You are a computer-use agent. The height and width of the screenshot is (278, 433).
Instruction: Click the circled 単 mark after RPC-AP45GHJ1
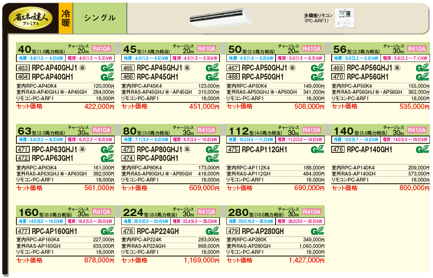point(187,68)
